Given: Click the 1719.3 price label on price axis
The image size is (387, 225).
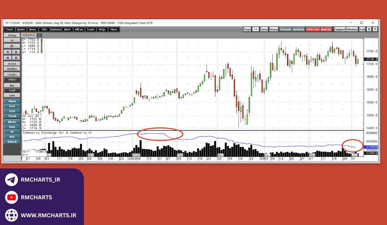Looking at the screenshot, I should click(370, 59).
